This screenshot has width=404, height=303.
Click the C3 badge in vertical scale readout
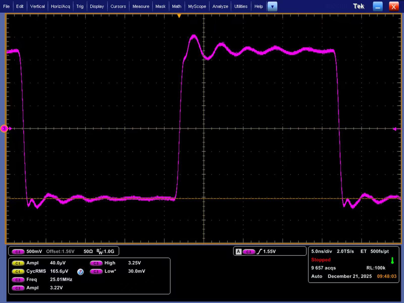pos(18,251)
